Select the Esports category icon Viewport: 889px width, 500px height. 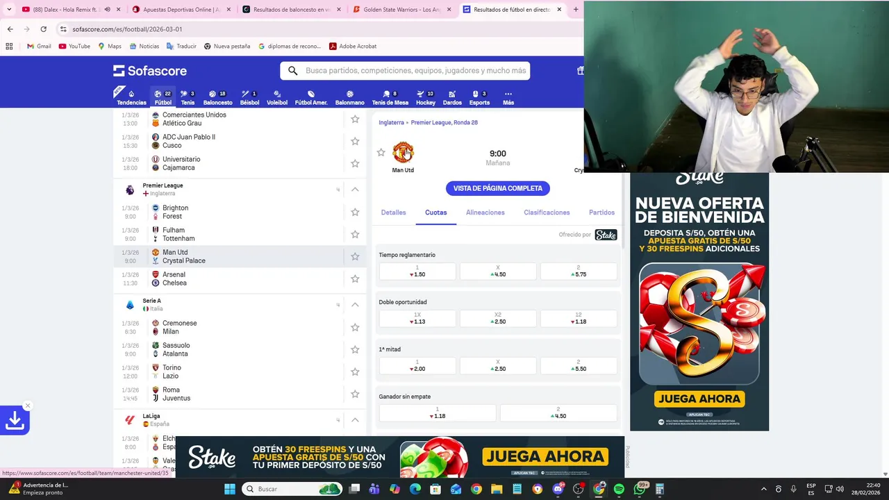click(479, 97)
